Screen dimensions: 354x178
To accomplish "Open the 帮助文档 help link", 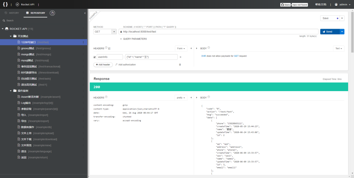I will (321, 5).
